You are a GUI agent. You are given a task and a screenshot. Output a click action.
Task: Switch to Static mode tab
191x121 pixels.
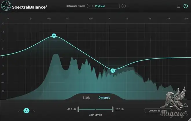click(x=87, y=98)
